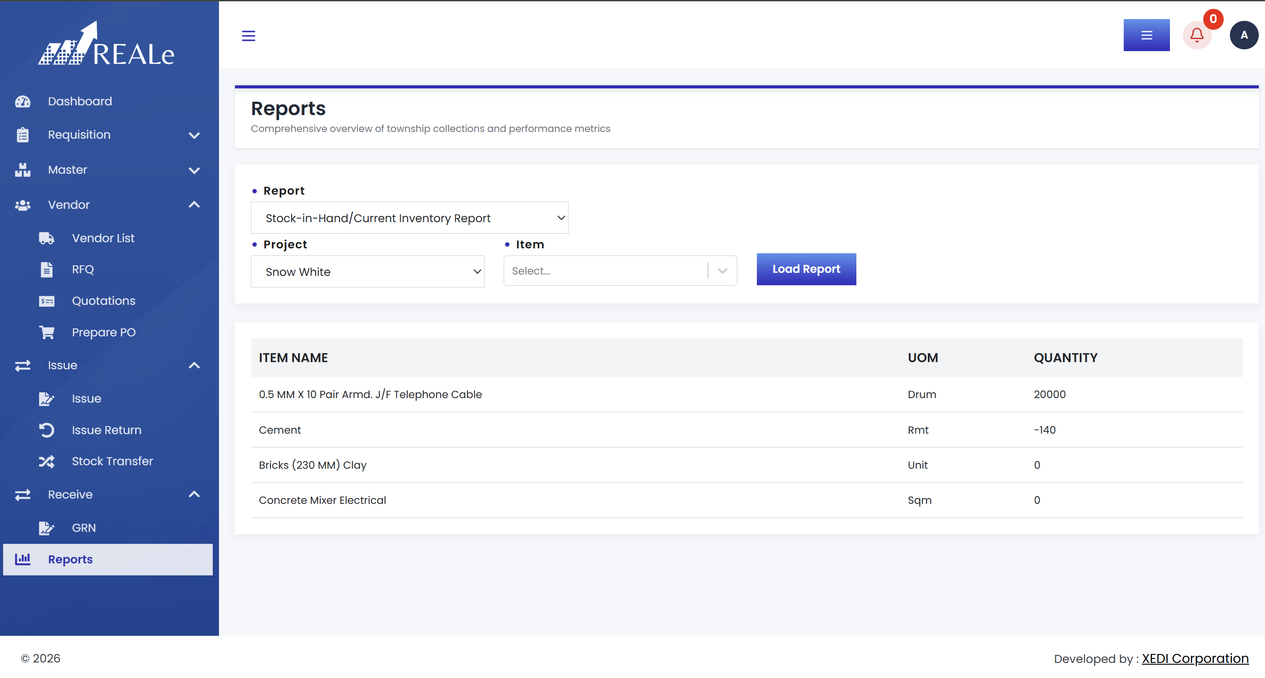Click the GRN contract pen icon
Screen dimensions: 1265x678
point(47,528)
